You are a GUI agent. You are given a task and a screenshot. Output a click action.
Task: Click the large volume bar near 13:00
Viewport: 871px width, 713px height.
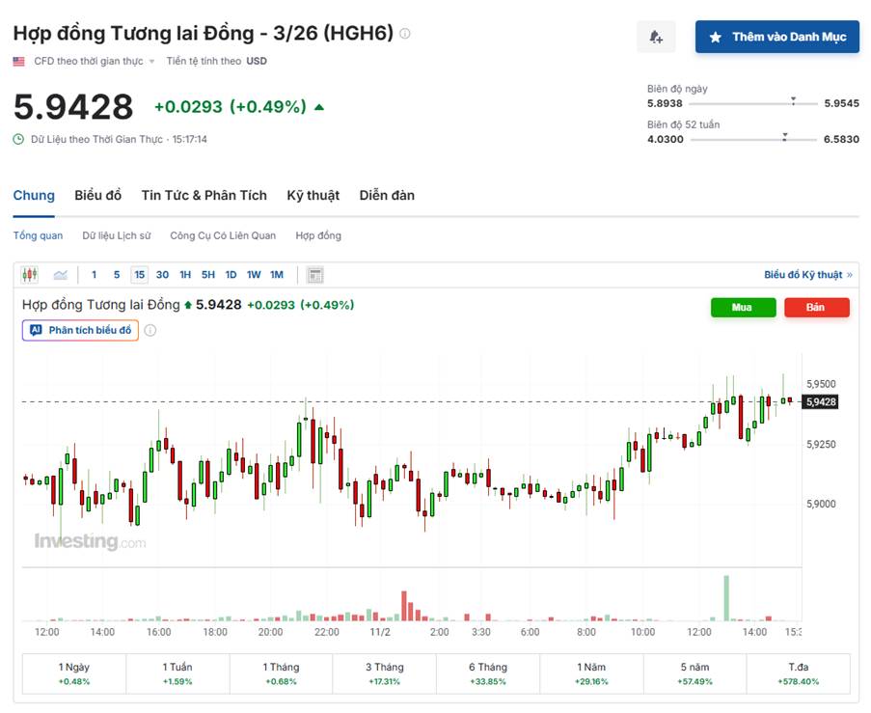[726, 598]
